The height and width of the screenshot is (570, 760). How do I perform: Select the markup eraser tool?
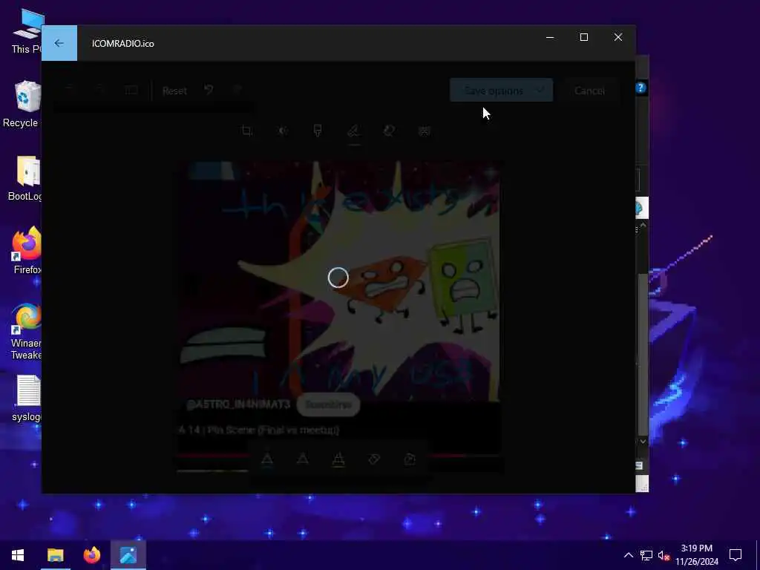[374, 459]
